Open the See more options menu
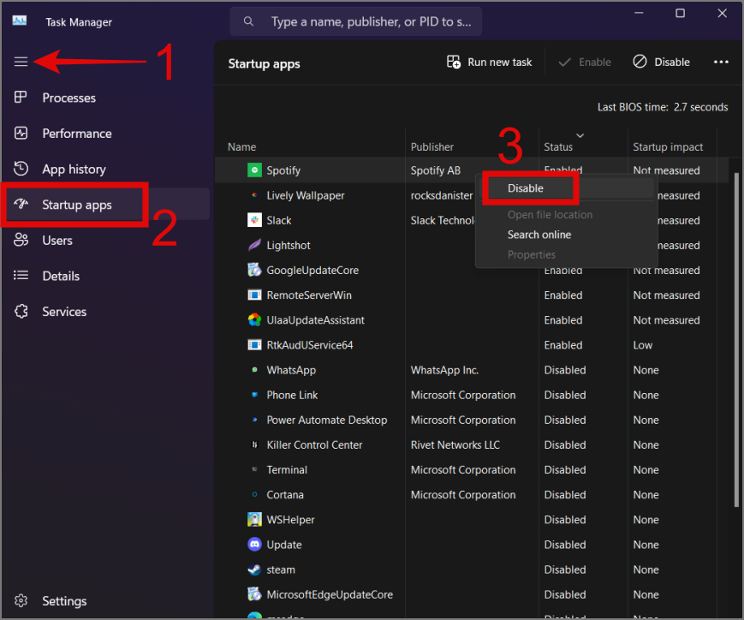Viewport: 744px width, 620px height. [x=721, y=62]
